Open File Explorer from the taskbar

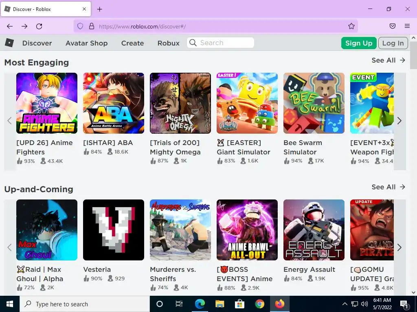coord(219,304)
